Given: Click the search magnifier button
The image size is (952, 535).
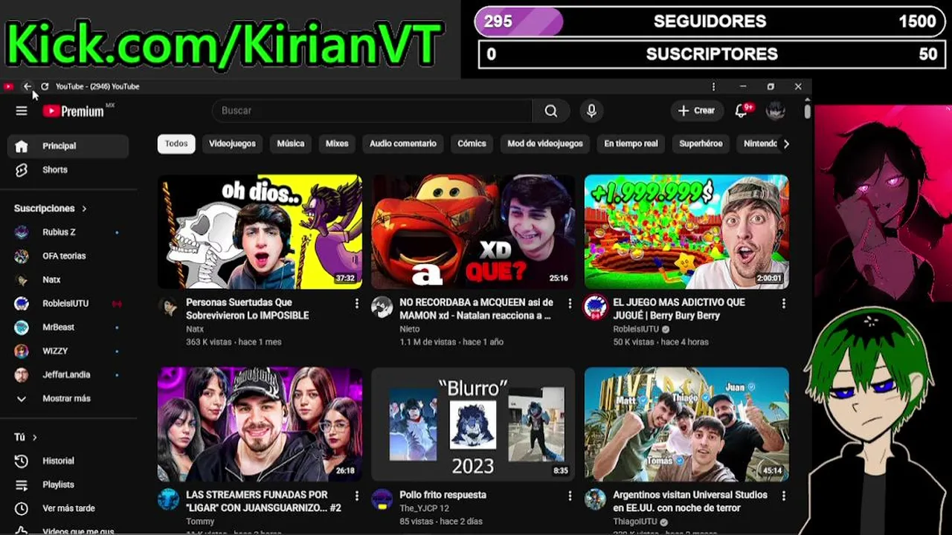Looking at the screenshot, I should [x=550, y=111].
